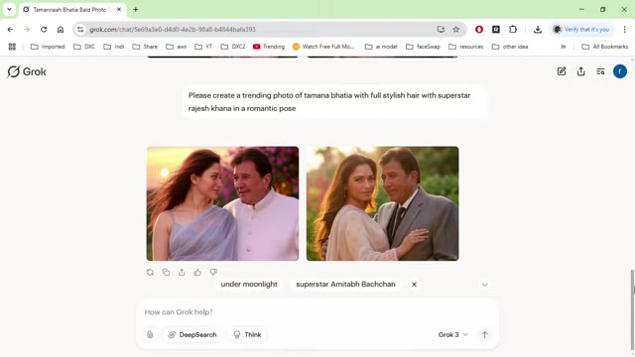This screenshot has width=635, height=357.
Task: Expand suggestions with the chevron arrow
Action: coord(485,285)
